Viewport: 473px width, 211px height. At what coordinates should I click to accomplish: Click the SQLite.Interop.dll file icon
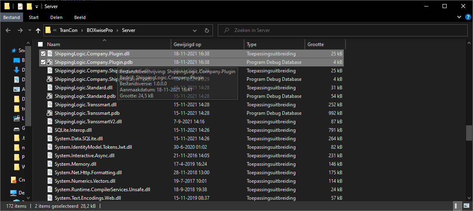[50, 130]
